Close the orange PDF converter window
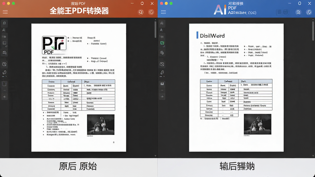This screenshot has height=177, width=315. 152,3
